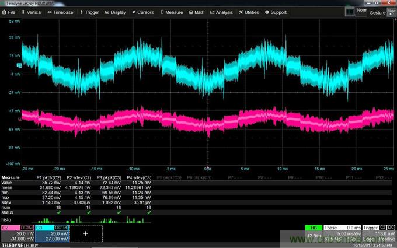Expand the Vertical menu
Viewport: 397px width, 248px height.
tap(33, 12)
